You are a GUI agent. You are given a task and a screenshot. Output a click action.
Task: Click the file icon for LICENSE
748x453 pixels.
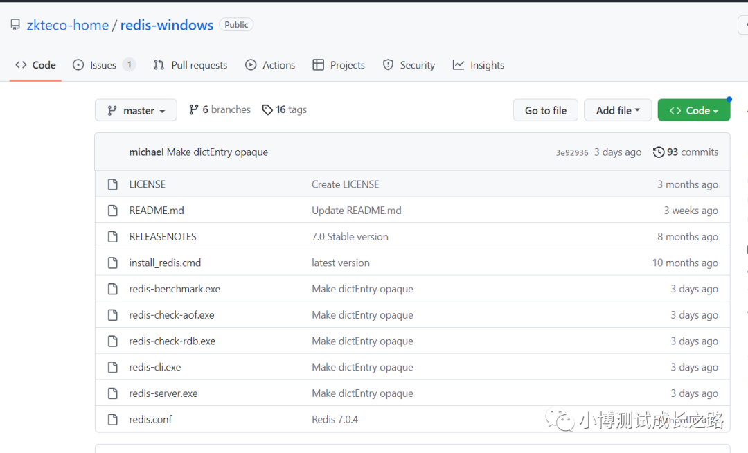coord(113,184)
